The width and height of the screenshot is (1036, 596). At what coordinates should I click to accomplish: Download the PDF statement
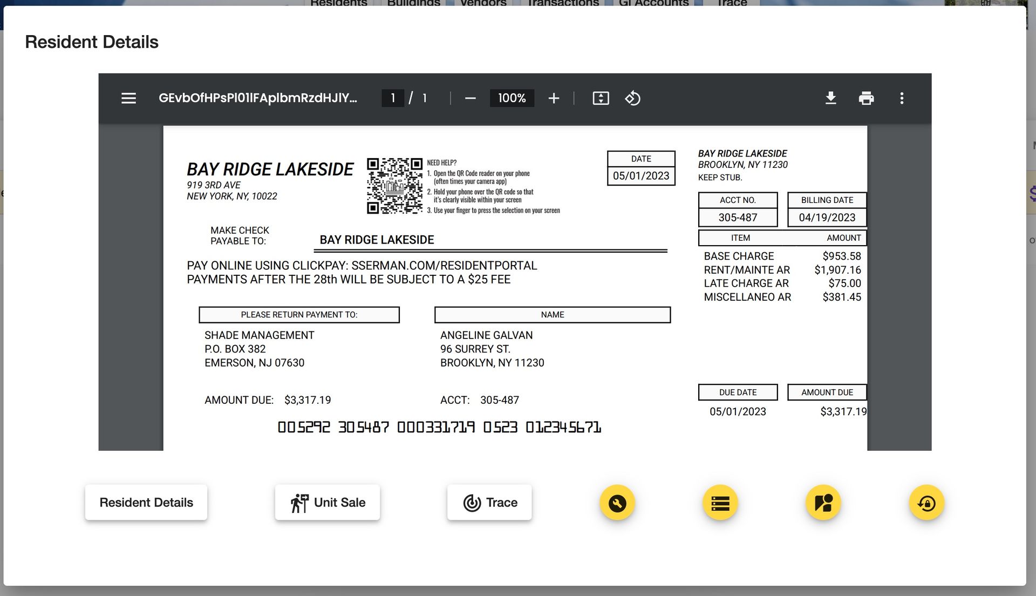[x=831, y=98]
